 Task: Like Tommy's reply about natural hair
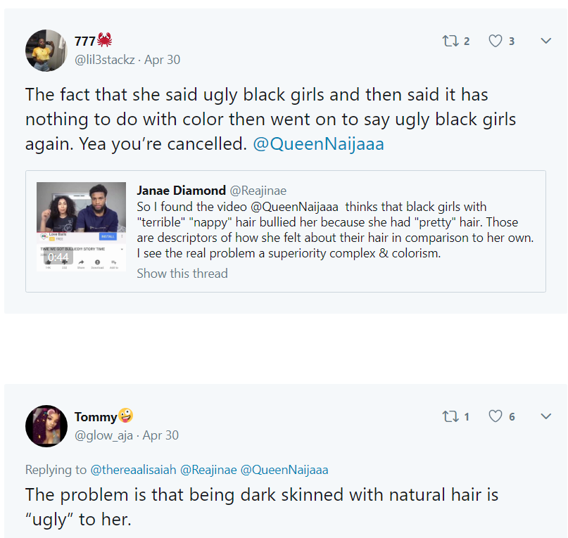(x=496, y=416)
